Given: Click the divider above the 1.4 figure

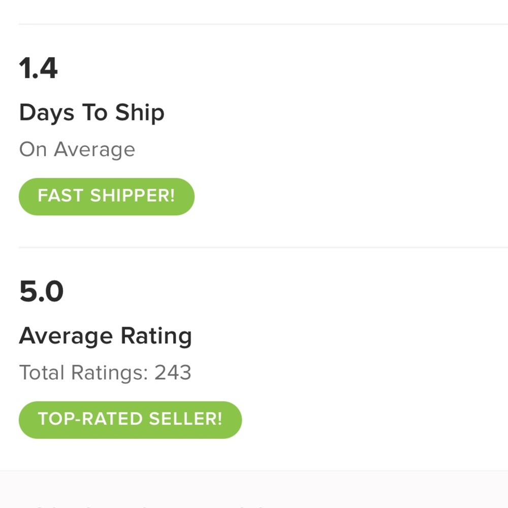Looking at the screenshot, I should (254, 24).
